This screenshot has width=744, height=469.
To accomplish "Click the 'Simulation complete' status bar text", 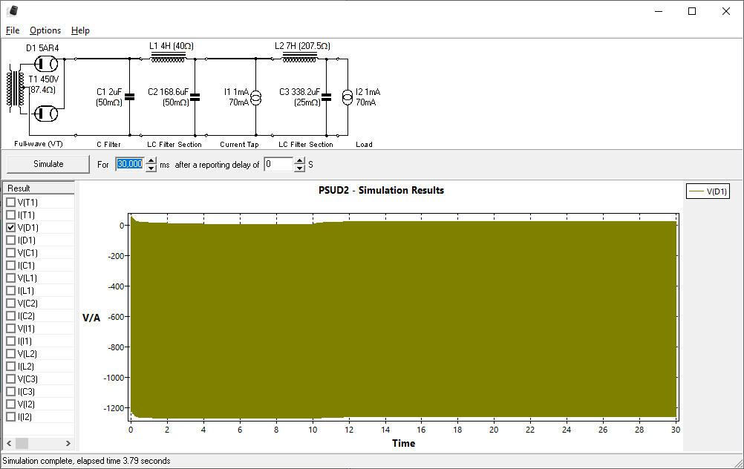I will pos(86,460).
